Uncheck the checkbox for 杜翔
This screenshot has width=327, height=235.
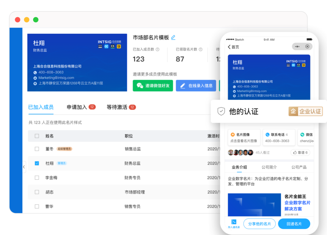(37, 163)
